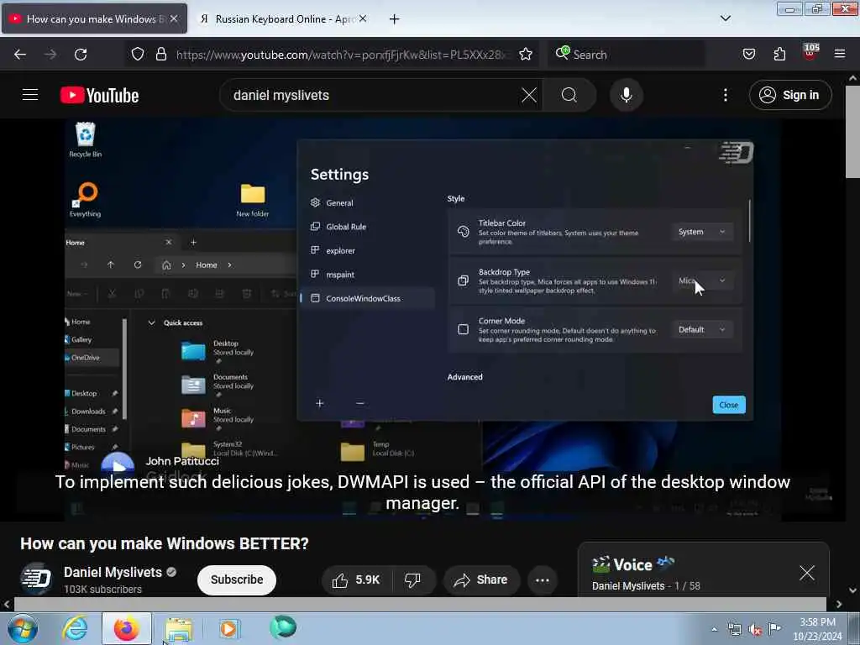
Task: Open the Daniel Myslivets channel link
Action: click(x=113, y=572)
